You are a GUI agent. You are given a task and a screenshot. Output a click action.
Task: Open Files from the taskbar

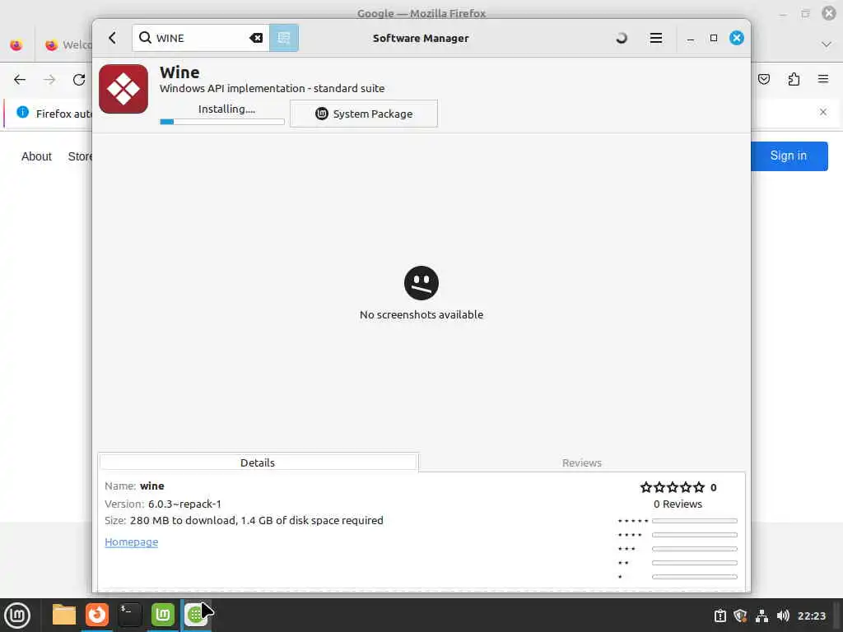(64, 615)
